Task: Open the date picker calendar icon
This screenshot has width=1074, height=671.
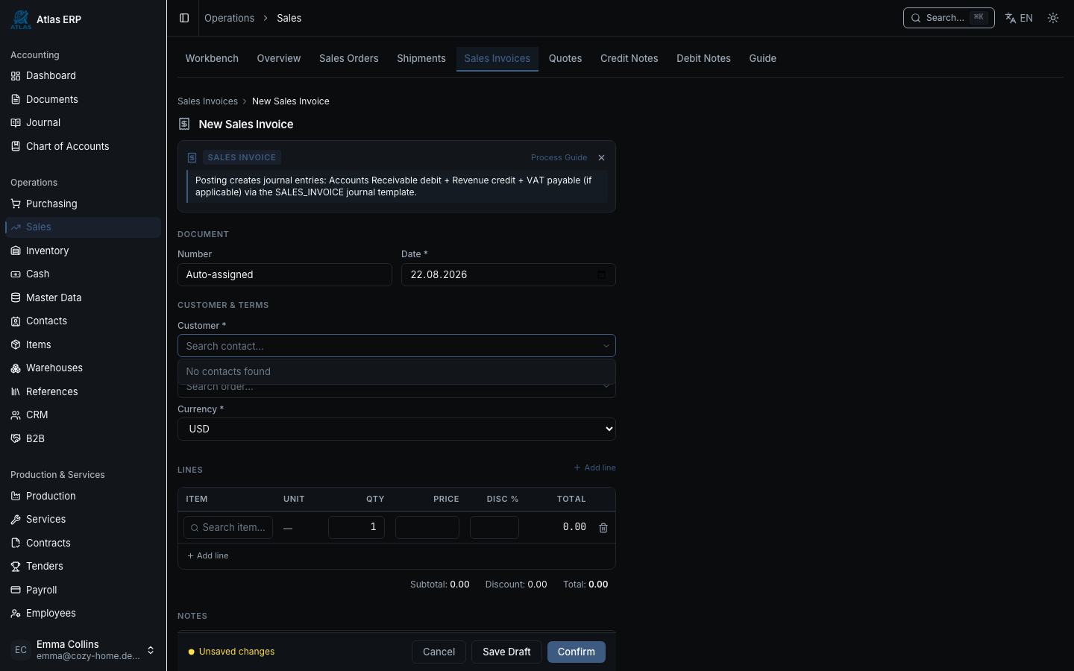Action: pyautogui.click(x=601, y=274)
